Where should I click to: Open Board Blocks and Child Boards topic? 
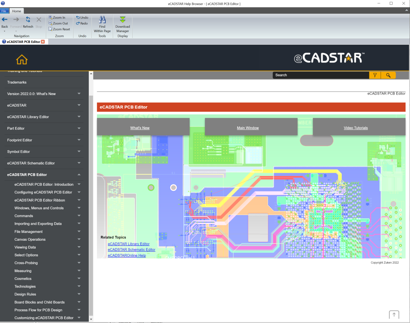tap(39, 302)
